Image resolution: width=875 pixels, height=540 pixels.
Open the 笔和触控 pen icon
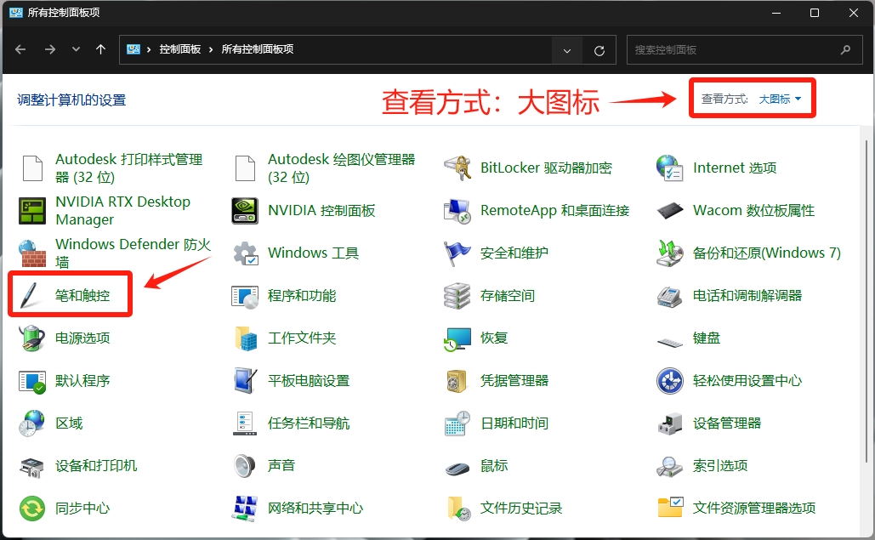click(x=30, y=295)
